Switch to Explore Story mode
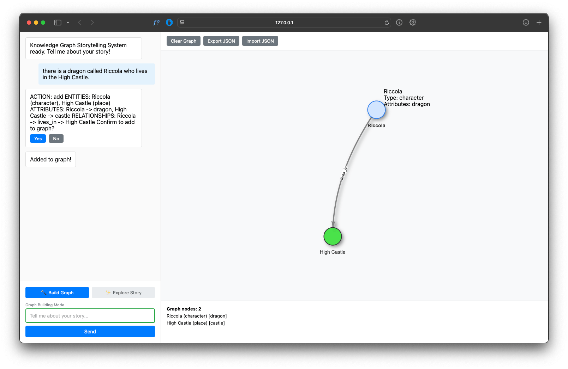This screenshot has width=568, height=369. [x=123, y=293]
